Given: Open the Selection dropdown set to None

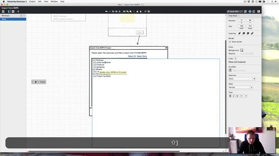Looking at the screenshot, I should (242, 79).
